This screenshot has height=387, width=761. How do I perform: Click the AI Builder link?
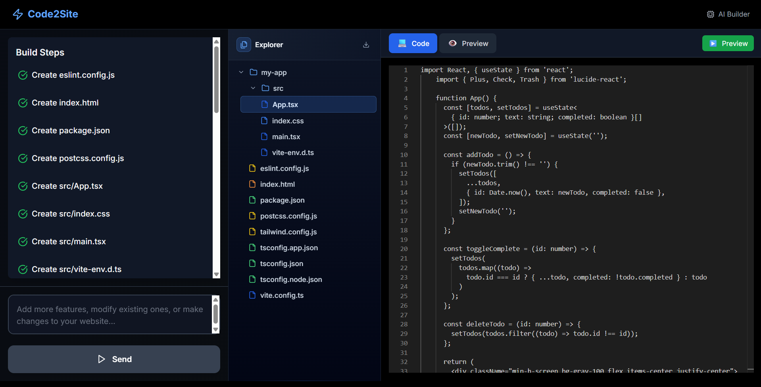tap(728, 14)
